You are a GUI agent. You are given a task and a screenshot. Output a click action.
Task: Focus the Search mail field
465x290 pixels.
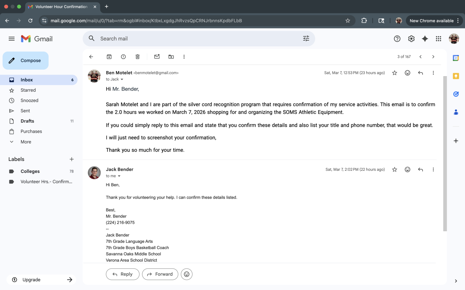(196, 38)
